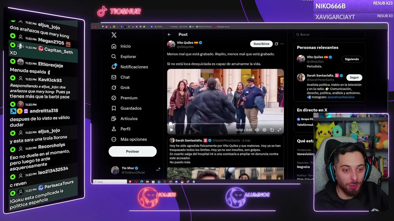The width and height of the screenshot is (394, 221).
Task: Click Sarah Santaolalla avatar in quoted post
Action: (x=172, y=140)
